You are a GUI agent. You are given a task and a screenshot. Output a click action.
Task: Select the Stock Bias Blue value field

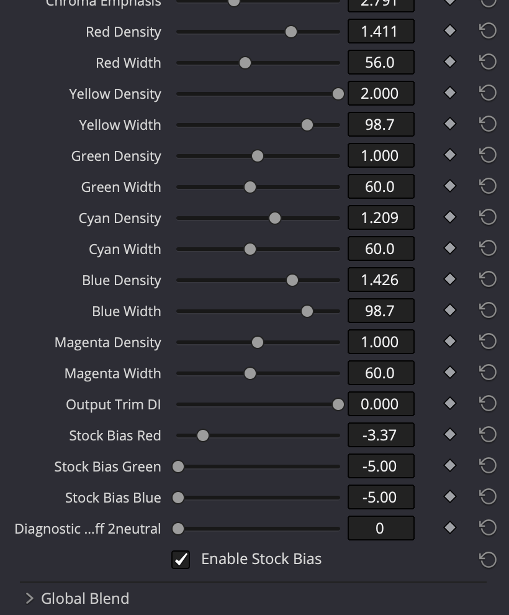click(381, 497)
